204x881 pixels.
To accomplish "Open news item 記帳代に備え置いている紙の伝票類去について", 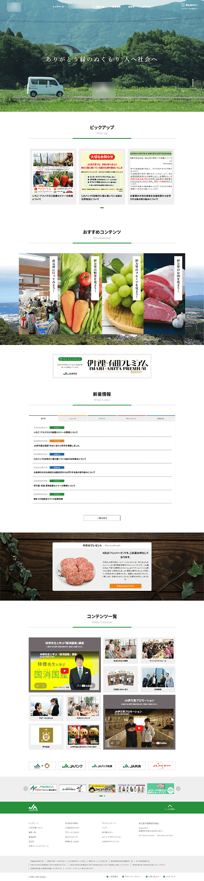I will pos(60,459).
